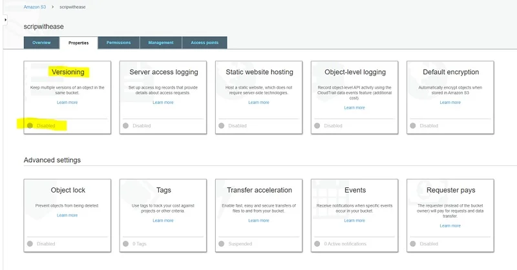Click Learn more under Static website hosting
Screen dimensions: 517x270
coord(259,103)
